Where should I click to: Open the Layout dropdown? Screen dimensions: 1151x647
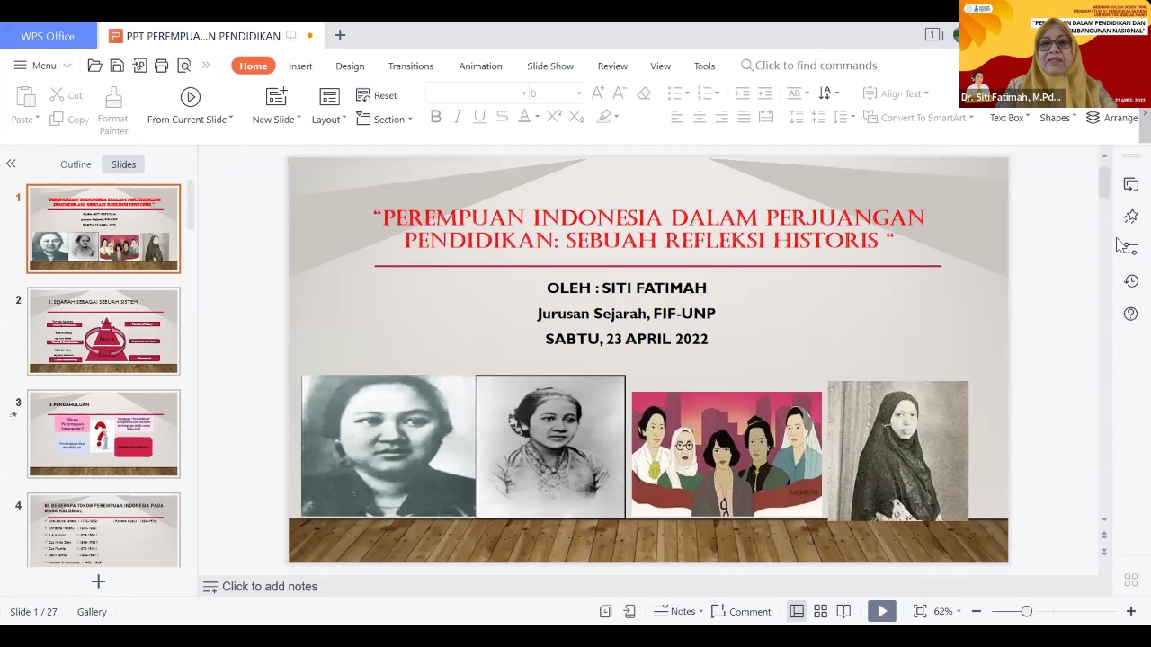point(329,120)
